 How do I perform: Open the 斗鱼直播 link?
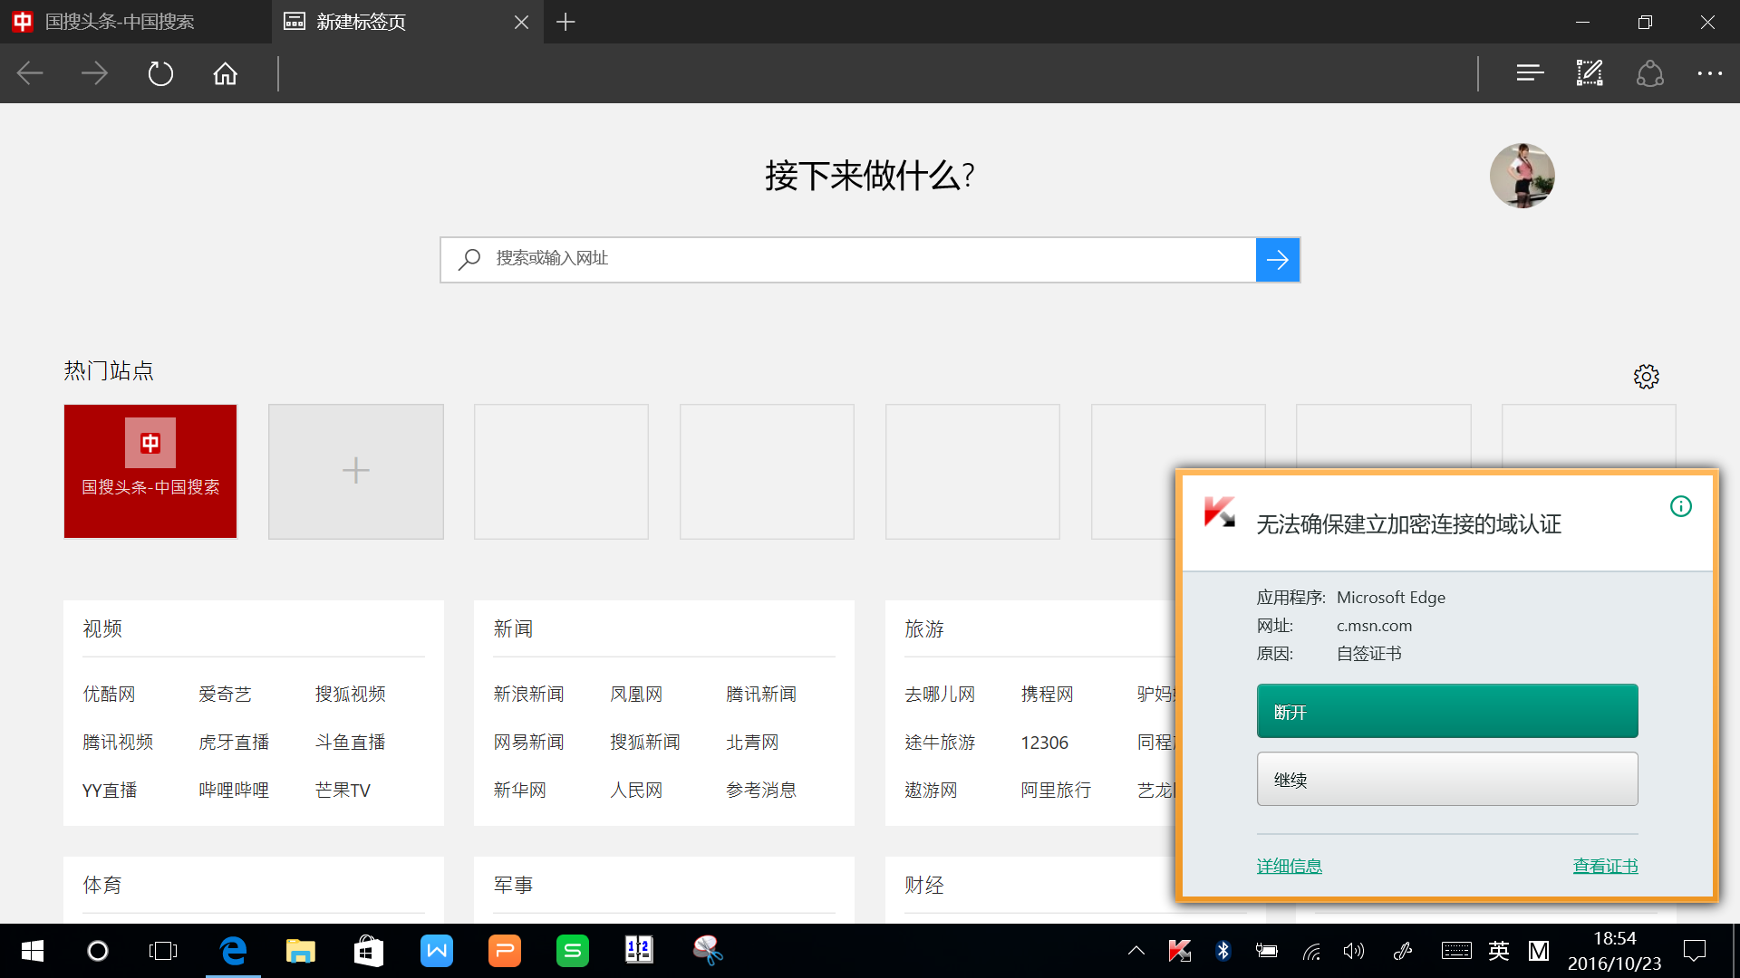[x=350, y=742]
